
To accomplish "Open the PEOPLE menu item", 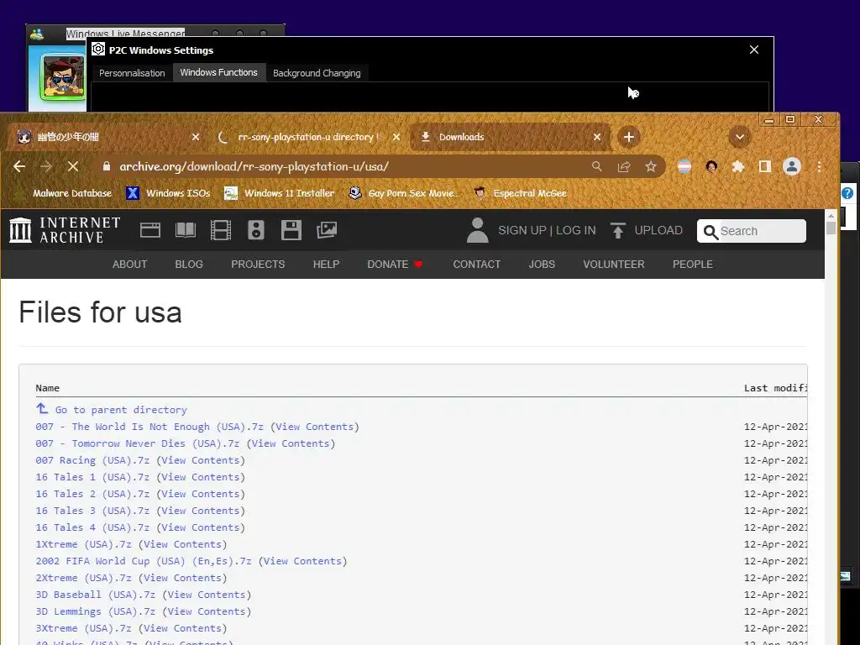I will coord(693,265).
